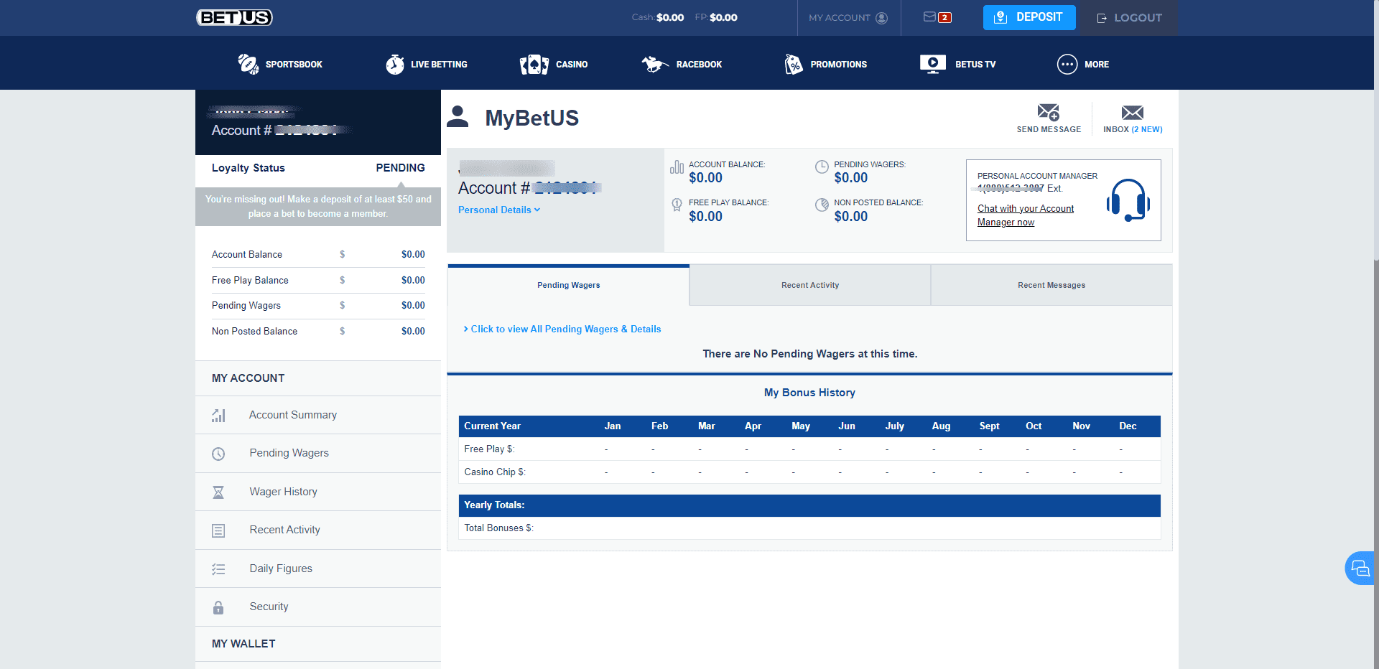Screen dimensions: 1379x669
Task: Click the sidebar Free Play Balance row
Action: [x=318, y=281]
